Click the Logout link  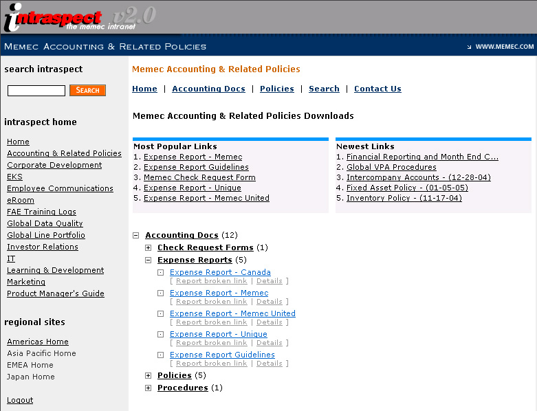point(20,401)
